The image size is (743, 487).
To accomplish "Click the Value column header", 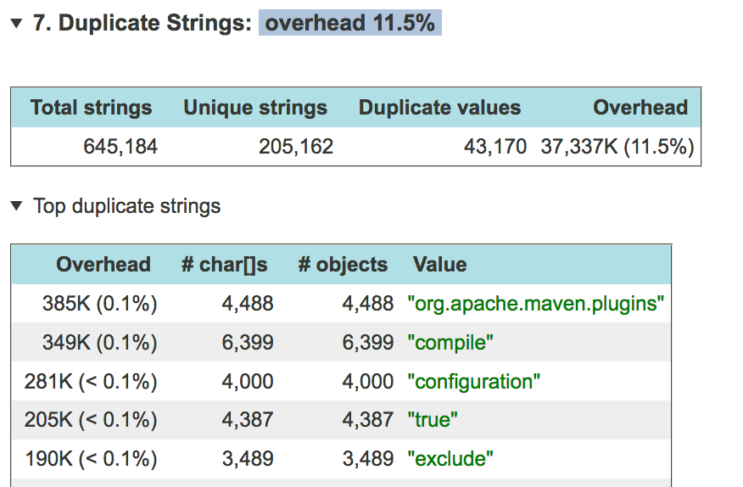I will pos(439,265).
